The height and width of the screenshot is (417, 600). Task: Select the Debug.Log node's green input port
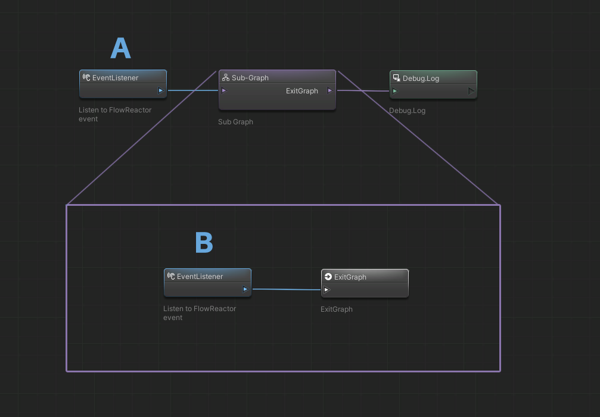[x=395, y=92]
